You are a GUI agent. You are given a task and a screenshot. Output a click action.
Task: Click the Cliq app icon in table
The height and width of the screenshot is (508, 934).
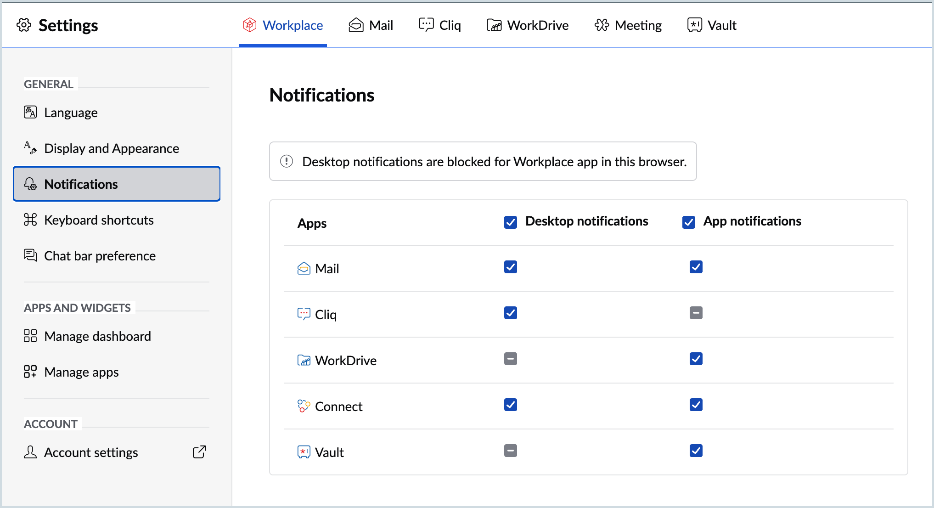point(304,314)
